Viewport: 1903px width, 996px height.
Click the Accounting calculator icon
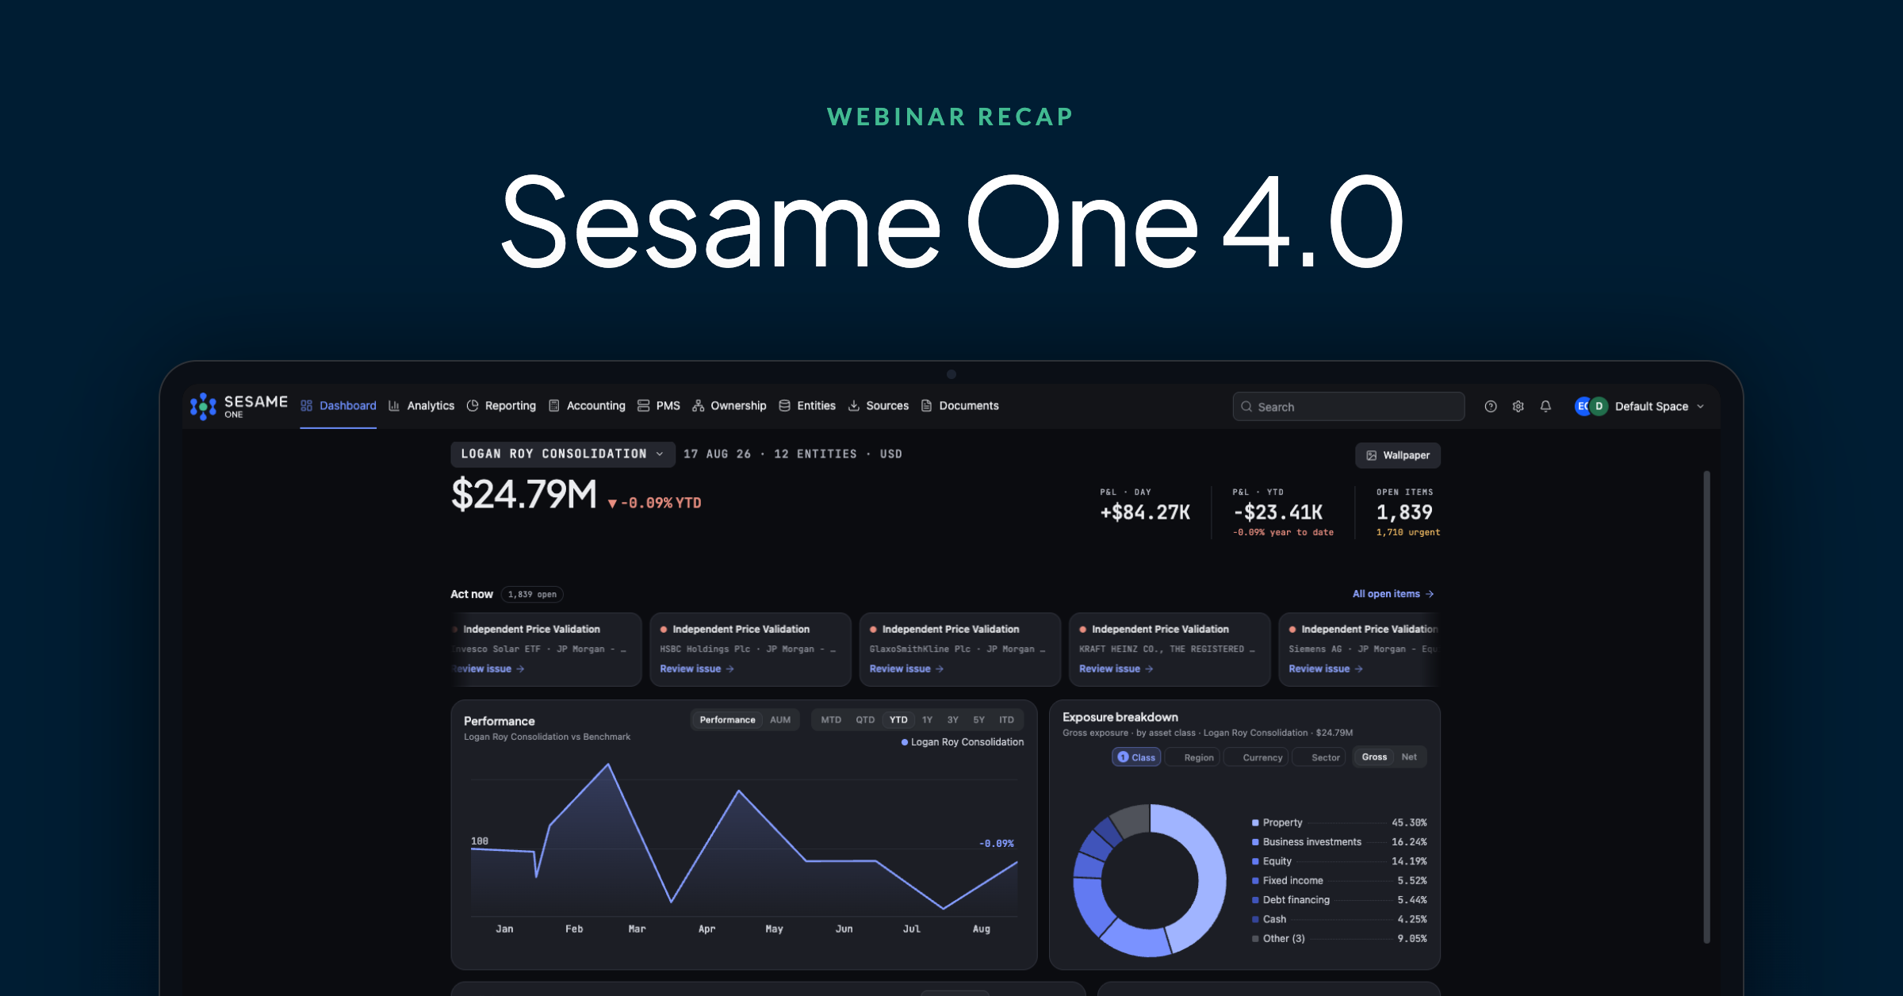point(554,406)
